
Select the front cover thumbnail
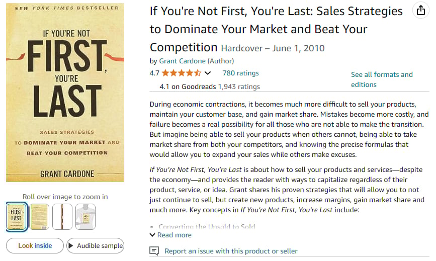(17, 217)
